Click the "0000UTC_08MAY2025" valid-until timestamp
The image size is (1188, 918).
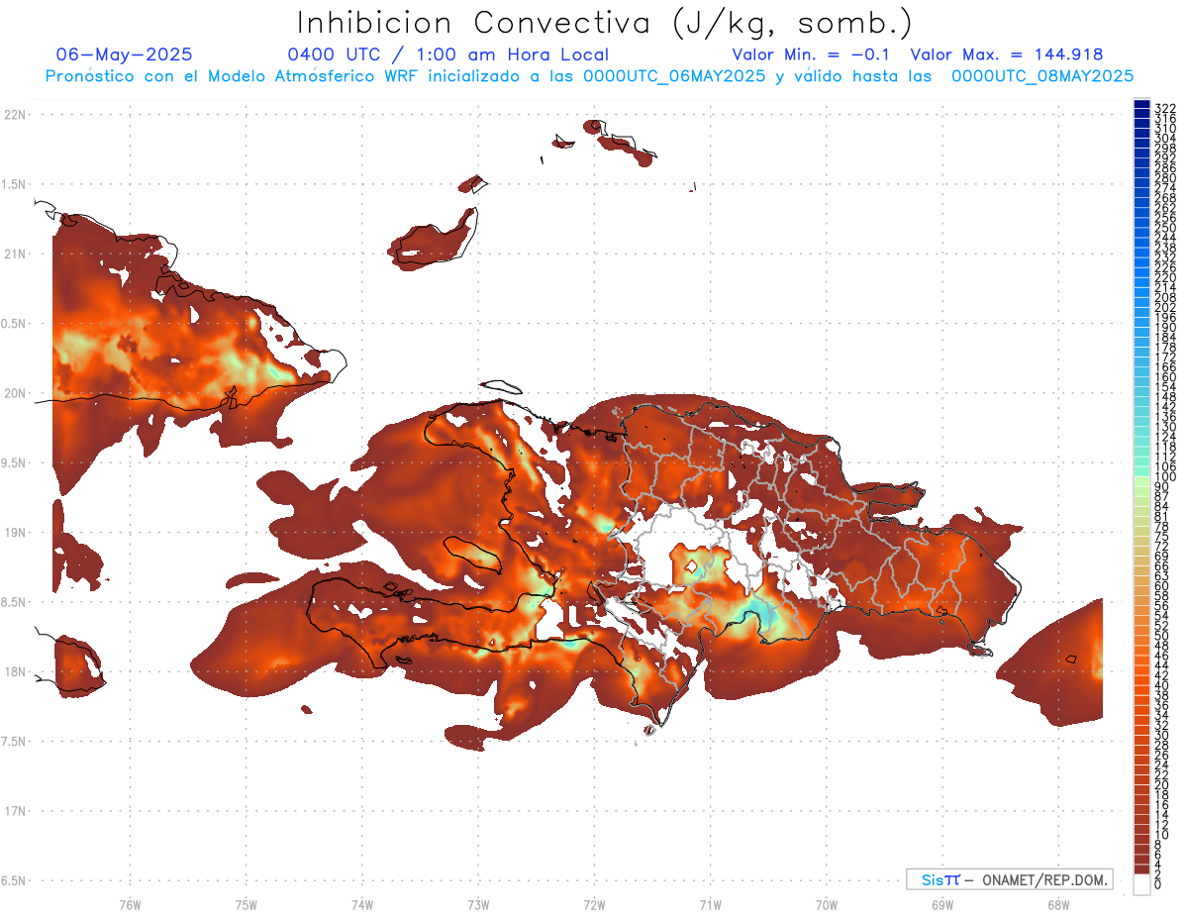(1042, 75)
